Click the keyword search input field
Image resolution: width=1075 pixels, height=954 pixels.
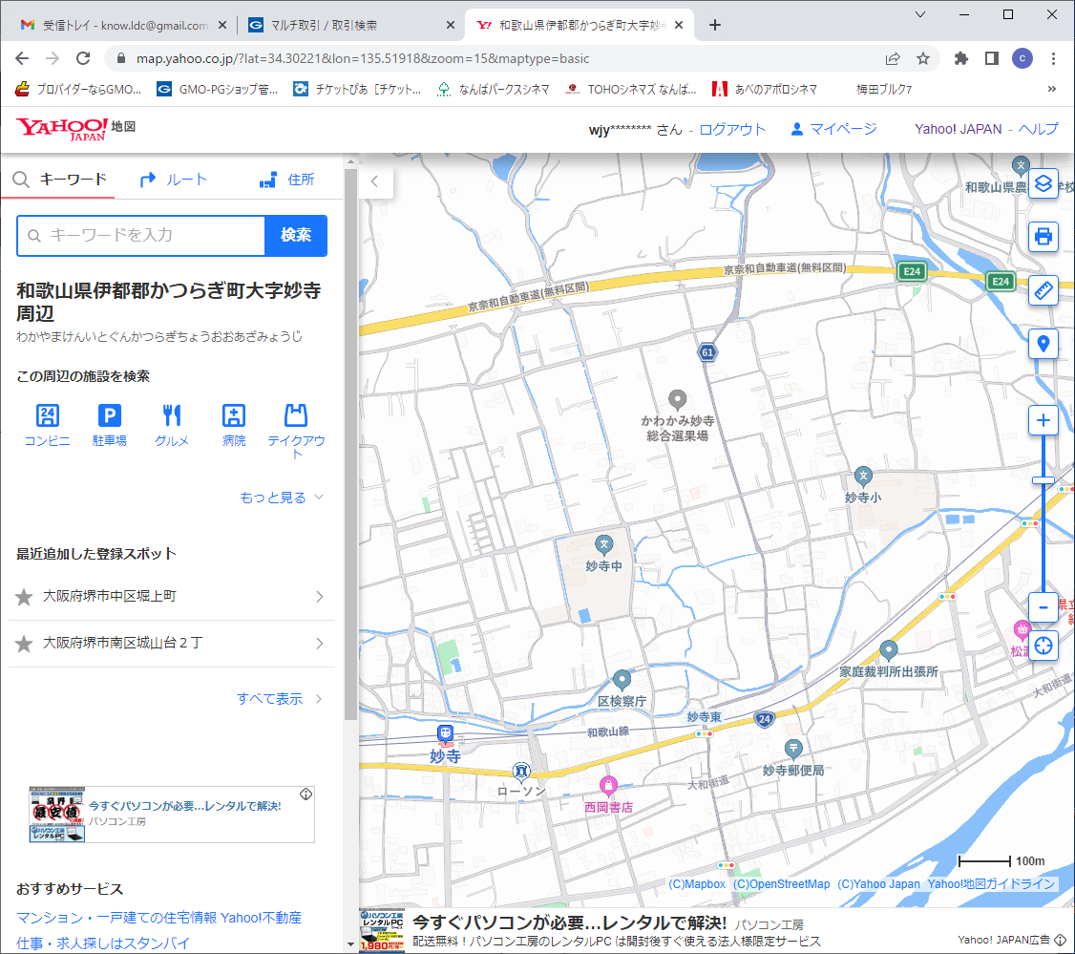[x=141, y=236]
